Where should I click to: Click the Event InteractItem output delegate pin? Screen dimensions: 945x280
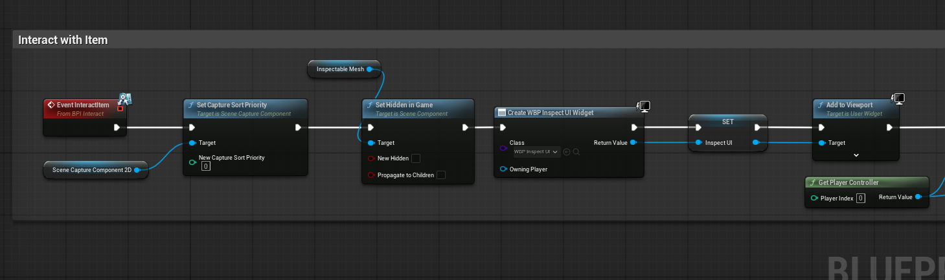click(120, 109)
